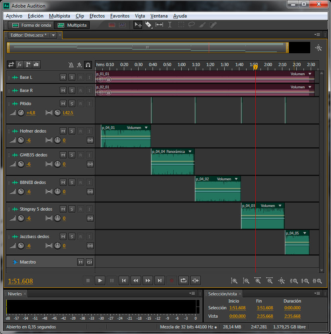Zoom out full on both axes
The height and width of the screenshot is (334, 331).
tap(281, 281)
